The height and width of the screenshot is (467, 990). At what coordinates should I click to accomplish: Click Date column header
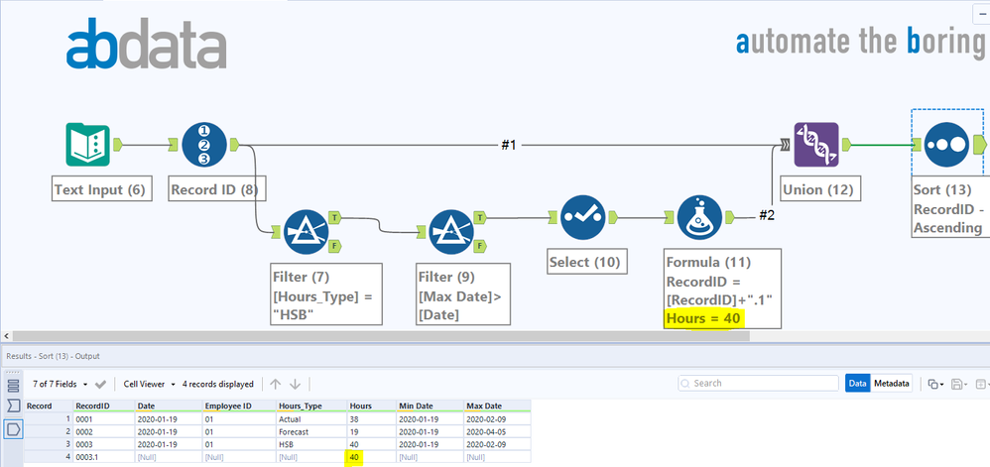coord(169,406)
